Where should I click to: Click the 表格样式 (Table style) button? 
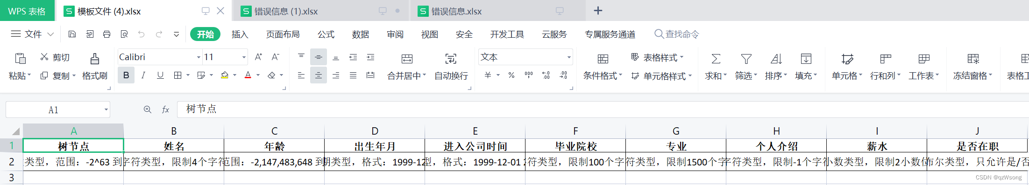point(657,57)
